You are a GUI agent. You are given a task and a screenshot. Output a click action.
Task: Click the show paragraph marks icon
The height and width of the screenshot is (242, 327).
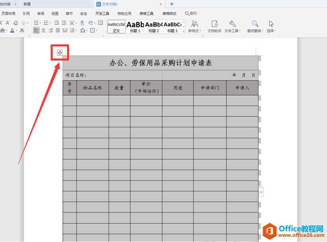[x=90, y=23]
